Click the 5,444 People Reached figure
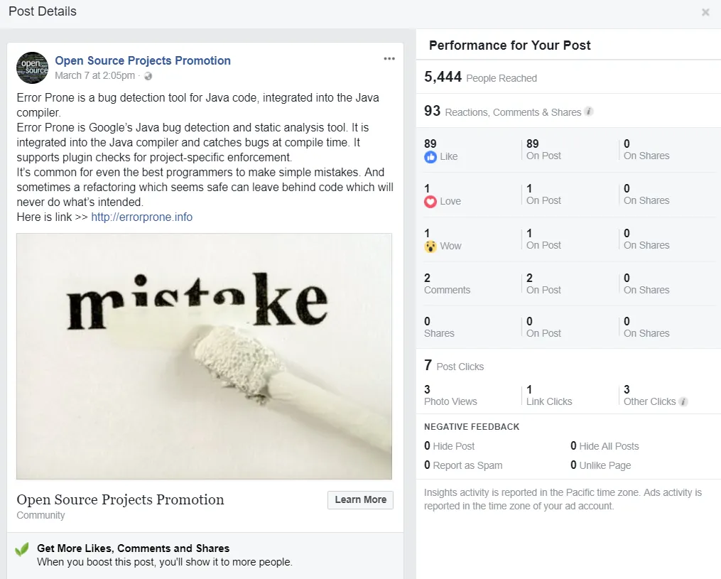Screen dimensions: 721x579 click(480, 77)
